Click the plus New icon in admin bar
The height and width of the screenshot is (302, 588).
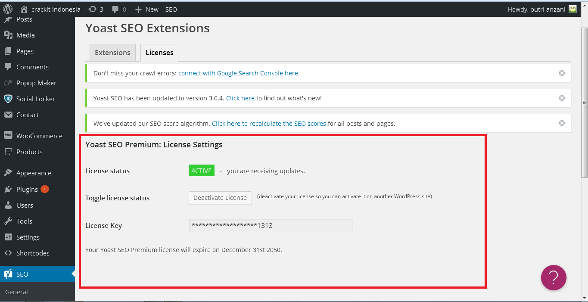click(138, 9)
